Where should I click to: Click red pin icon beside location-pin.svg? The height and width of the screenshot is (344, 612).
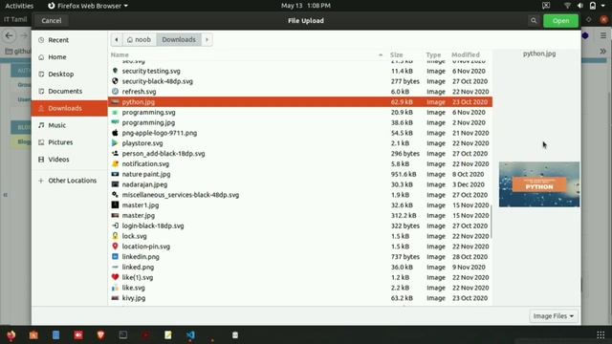click(x=115, y=247)
